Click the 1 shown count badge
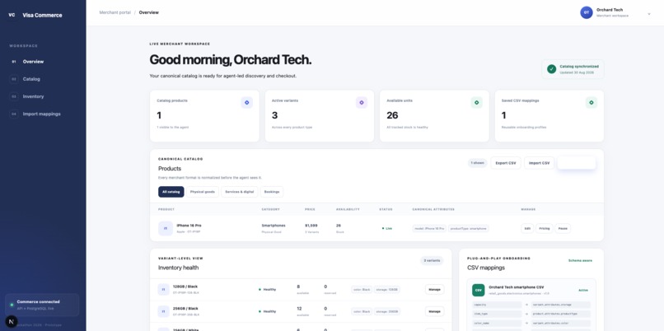This screenshot has height=331, width=664. pos(477,163)
